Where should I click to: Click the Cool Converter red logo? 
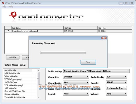(x=13, y=15)
